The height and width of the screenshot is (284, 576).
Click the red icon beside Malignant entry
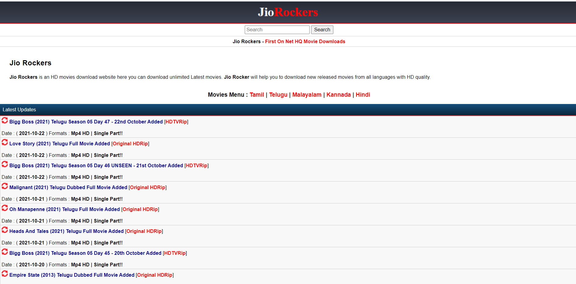[x=5, y=186]
